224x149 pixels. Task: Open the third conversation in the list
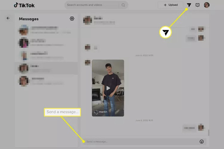click(46, 55)
